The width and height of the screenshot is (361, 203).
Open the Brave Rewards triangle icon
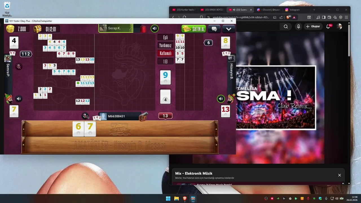click(x=294, y=17)
